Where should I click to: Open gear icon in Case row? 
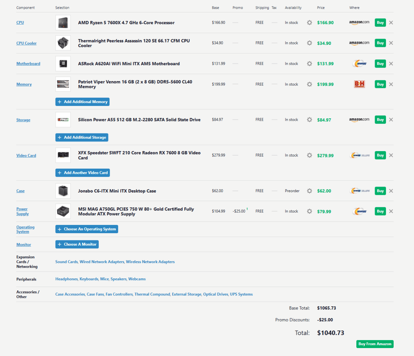point(309,191)
